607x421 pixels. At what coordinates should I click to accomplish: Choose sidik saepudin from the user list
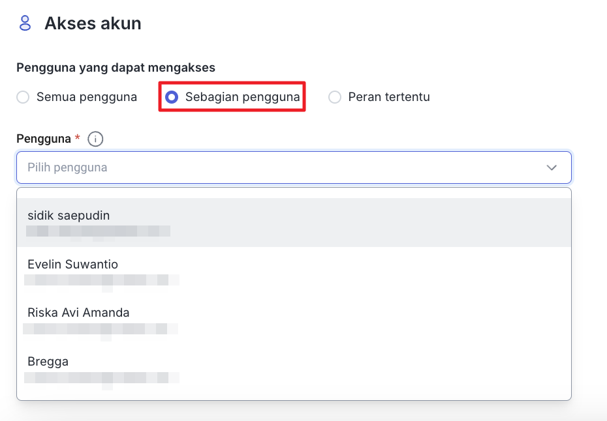69,215
